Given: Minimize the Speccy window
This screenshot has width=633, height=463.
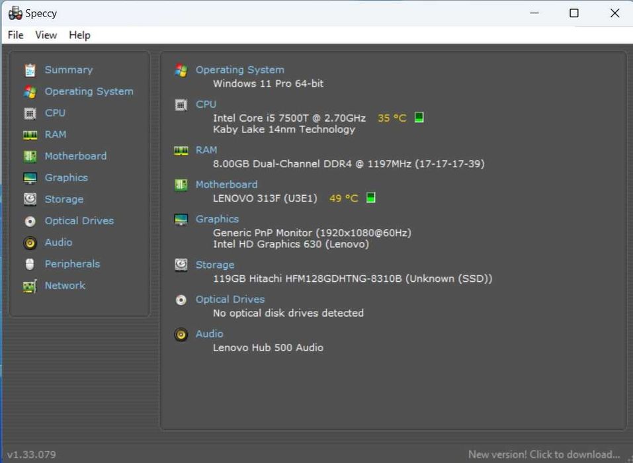Looking at the screenshot, I should pyautogui.click(x=534, y=13).
